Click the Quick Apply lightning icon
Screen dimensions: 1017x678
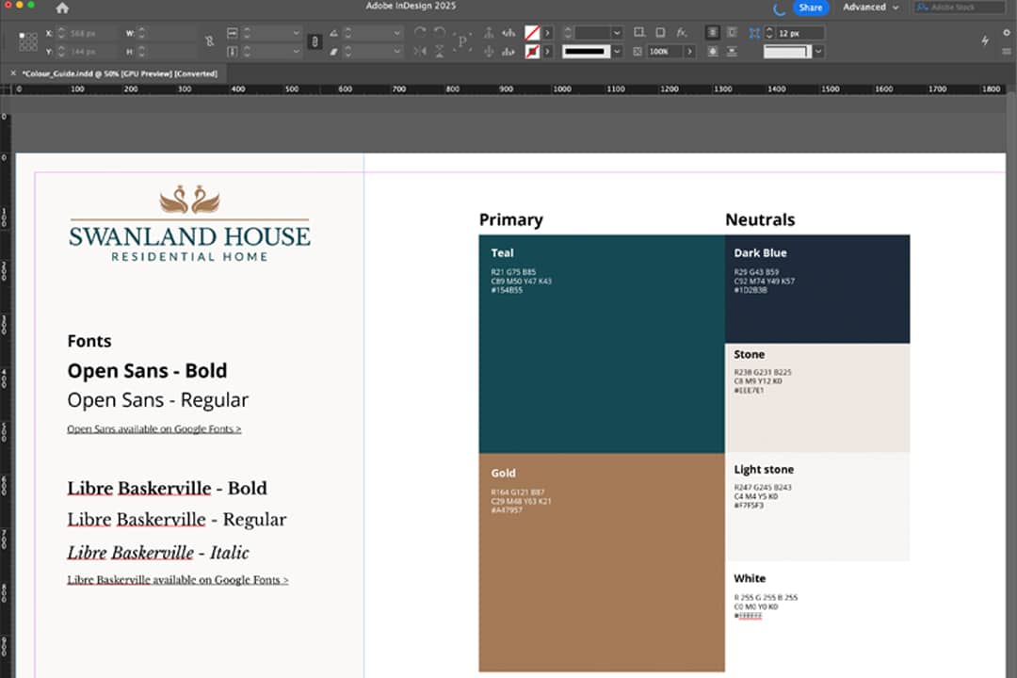tap(985, 40)
